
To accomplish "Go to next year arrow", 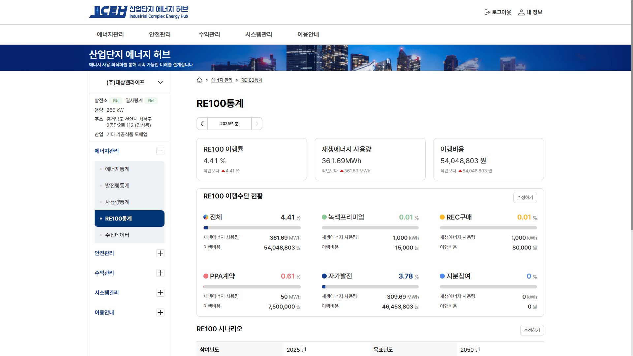I will click(257, 124).
